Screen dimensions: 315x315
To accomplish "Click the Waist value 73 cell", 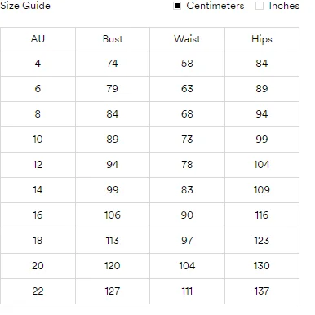I will click(x=187, y=140).
